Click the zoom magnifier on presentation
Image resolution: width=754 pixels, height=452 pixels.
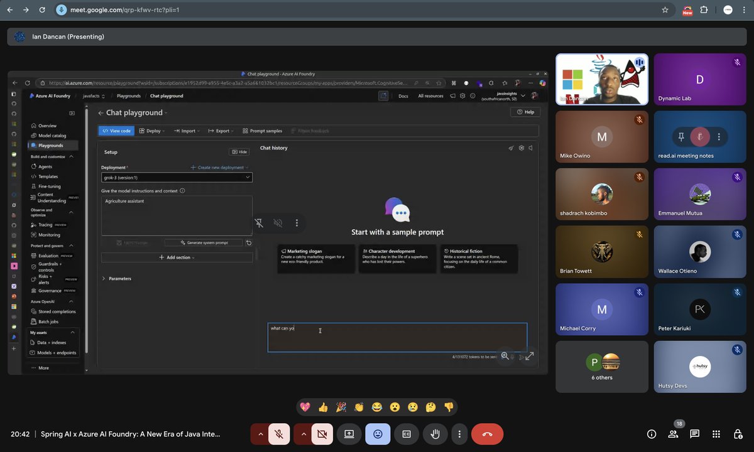[x=505, y=356]
